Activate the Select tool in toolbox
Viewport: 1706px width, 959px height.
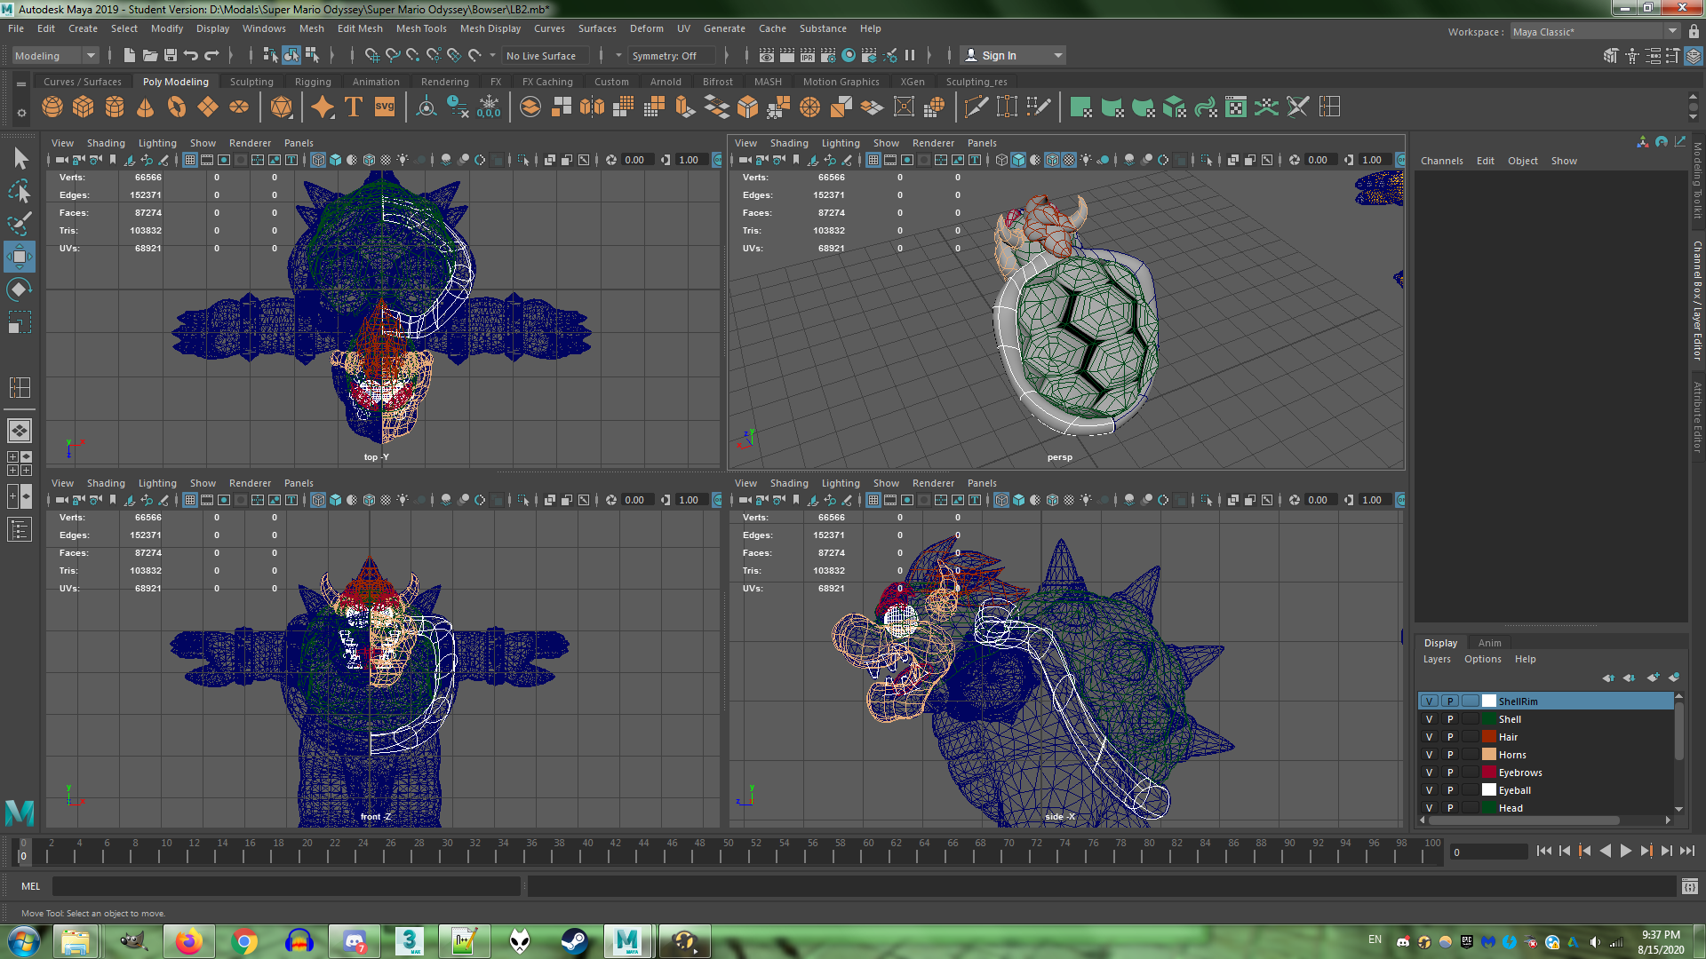tap(20, 159)
